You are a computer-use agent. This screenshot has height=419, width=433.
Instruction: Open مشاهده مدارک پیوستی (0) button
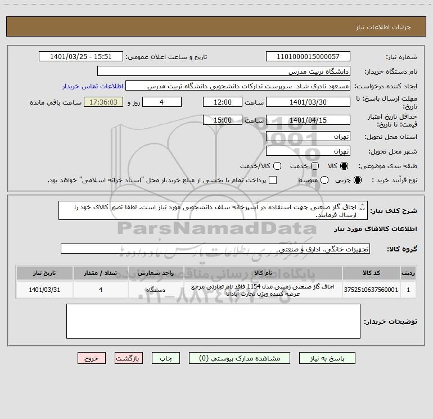(x=240, y=358)
